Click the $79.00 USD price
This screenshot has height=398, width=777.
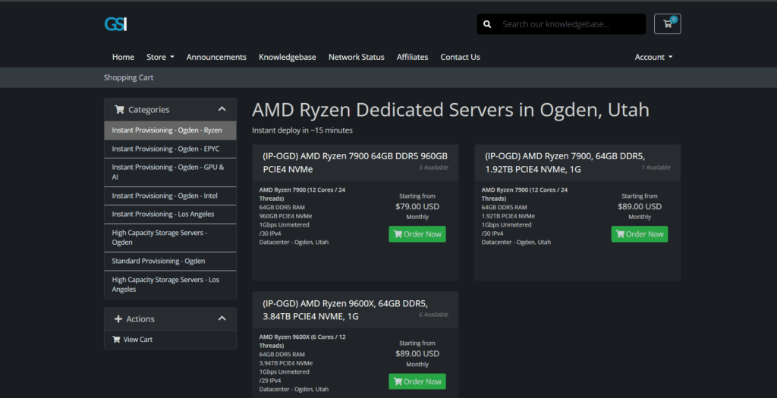pyautogui.click(x=417, y=206)
